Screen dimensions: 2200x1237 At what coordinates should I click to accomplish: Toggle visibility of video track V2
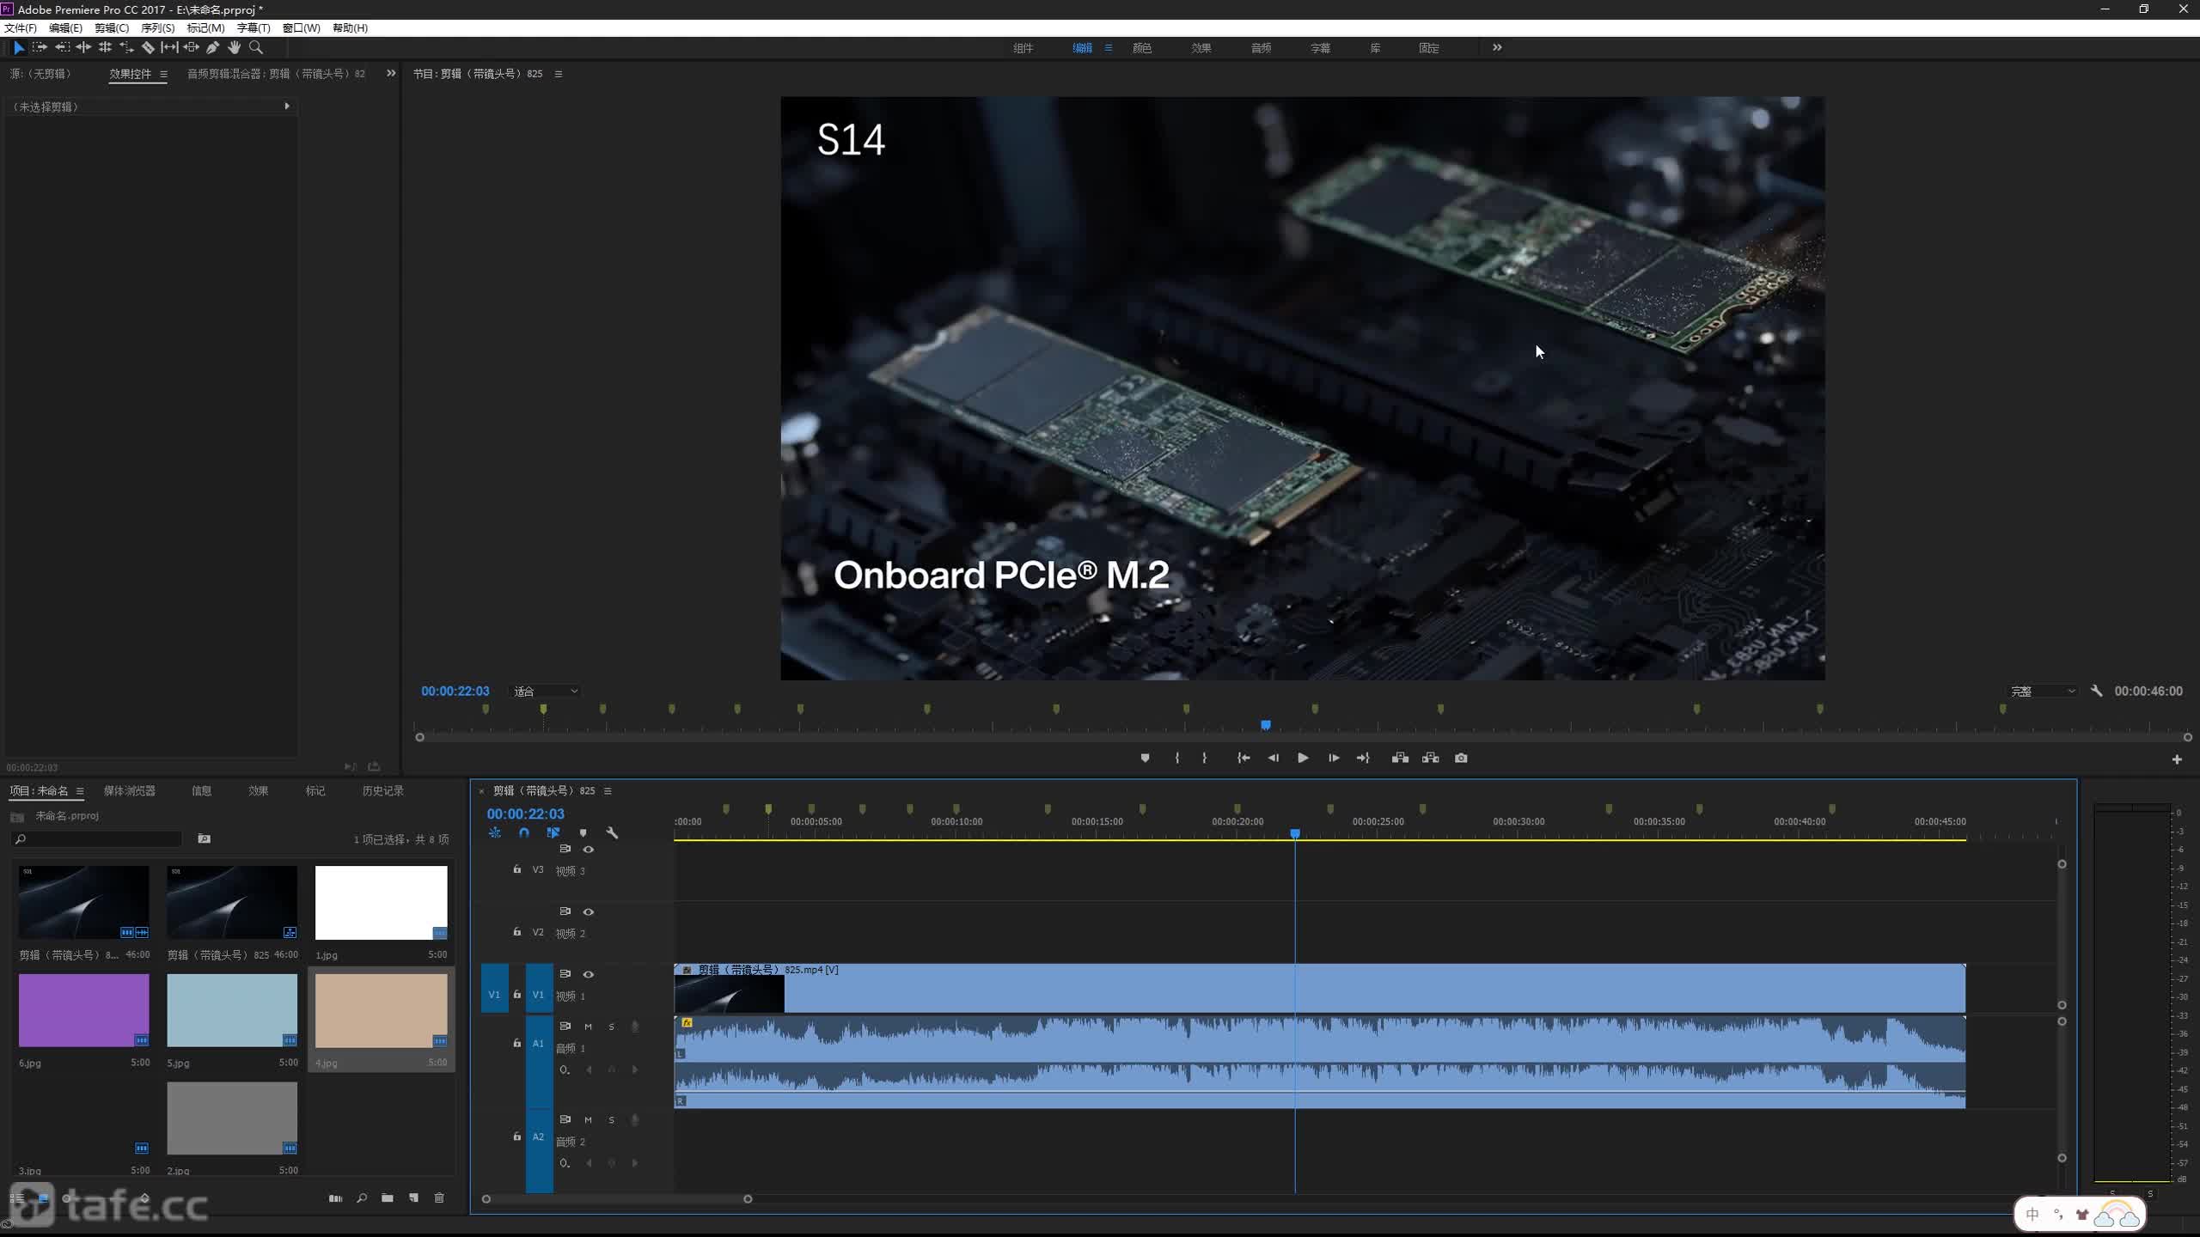(589, 912)
